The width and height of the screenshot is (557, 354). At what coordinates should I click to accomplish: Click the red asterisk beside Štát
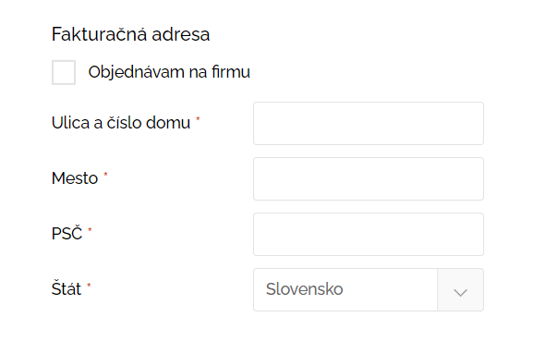point(89,285)
